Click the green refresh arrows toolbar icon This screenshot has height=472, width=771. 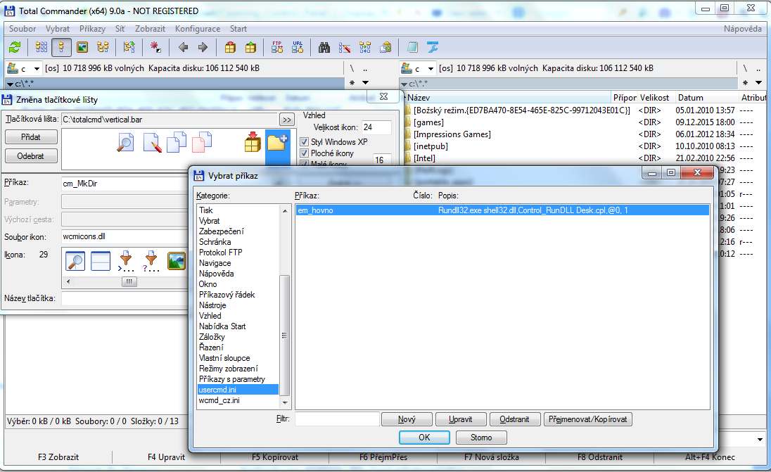click(15, 47)
